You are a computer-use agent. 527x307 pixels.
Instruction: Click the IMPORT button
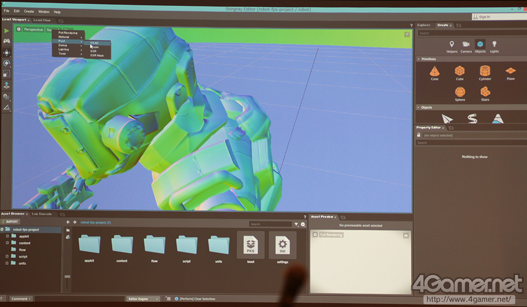(10, 222)
